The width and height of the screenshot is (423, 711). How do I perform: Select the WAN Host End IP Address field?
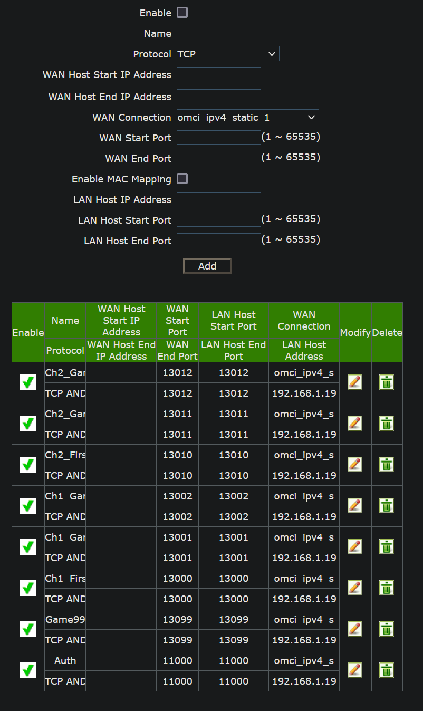point(219,97)
